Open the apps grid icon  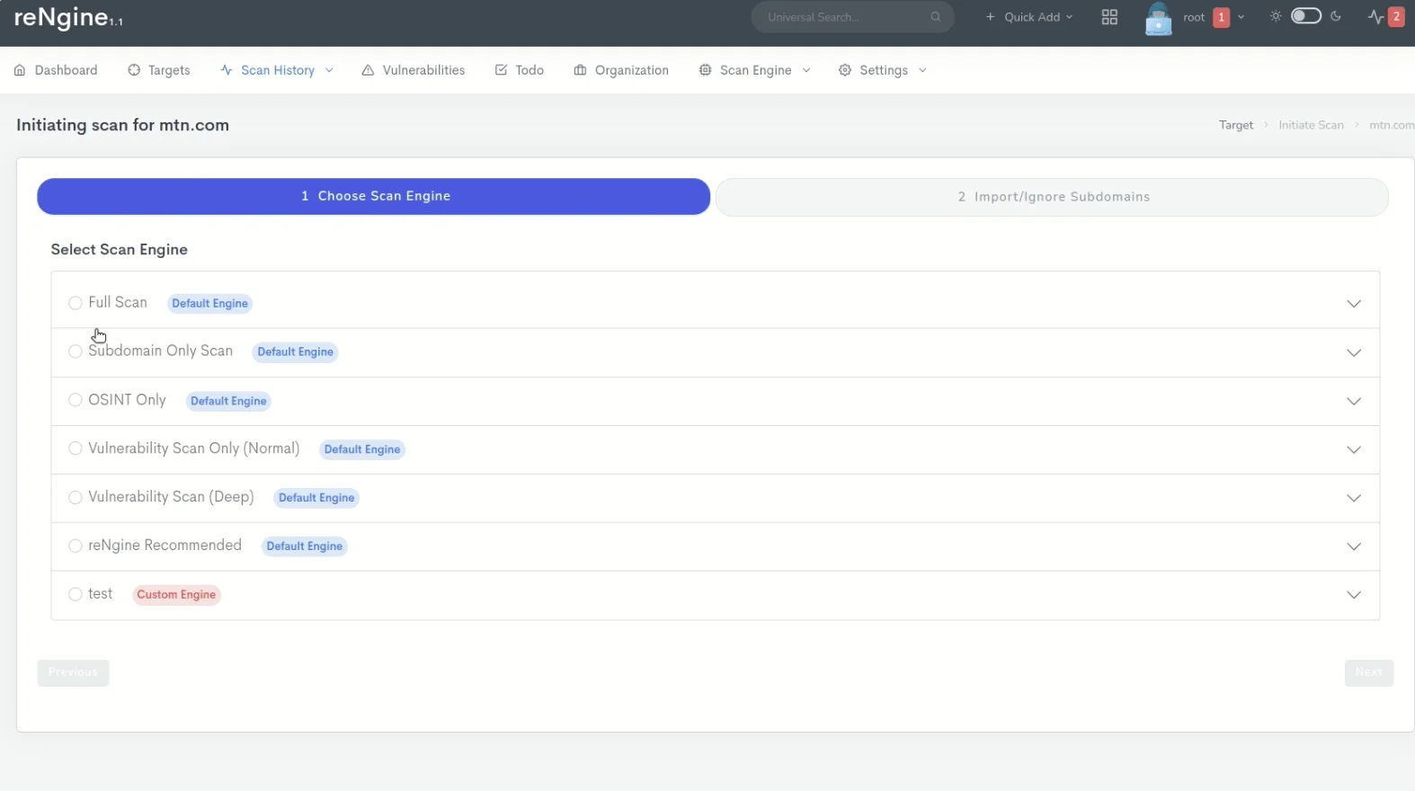pos(1109,17)
